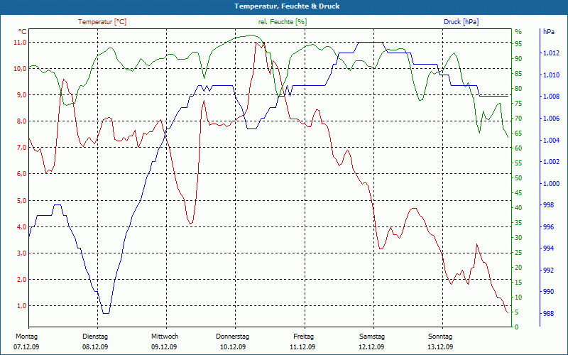Click 10,0 on the temperature axis
Screen dimensions: 568x355
point(20,69)
